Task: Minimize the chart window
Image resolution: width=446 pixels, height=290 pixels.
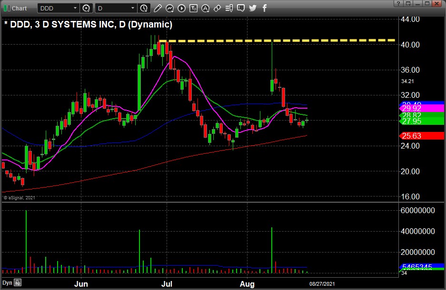Action: coord(417,3)
